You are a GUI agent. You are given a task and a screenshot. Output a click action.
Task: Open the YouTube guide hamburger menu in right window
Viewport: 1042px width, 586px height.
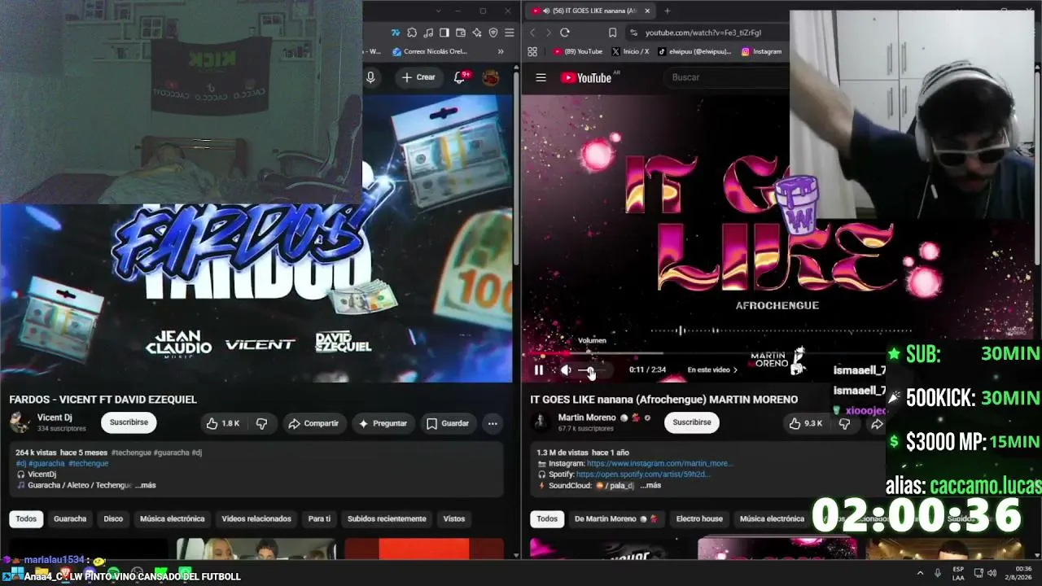click(x=541, y=77)
